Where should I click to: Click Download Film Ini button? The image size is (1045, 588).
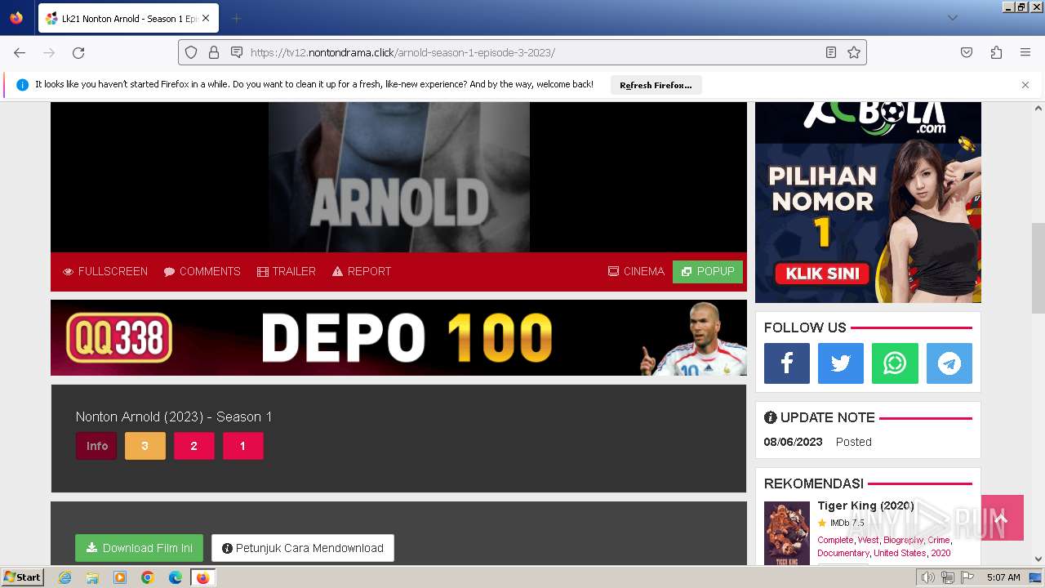pyautogui.click(x=139, y=548)
